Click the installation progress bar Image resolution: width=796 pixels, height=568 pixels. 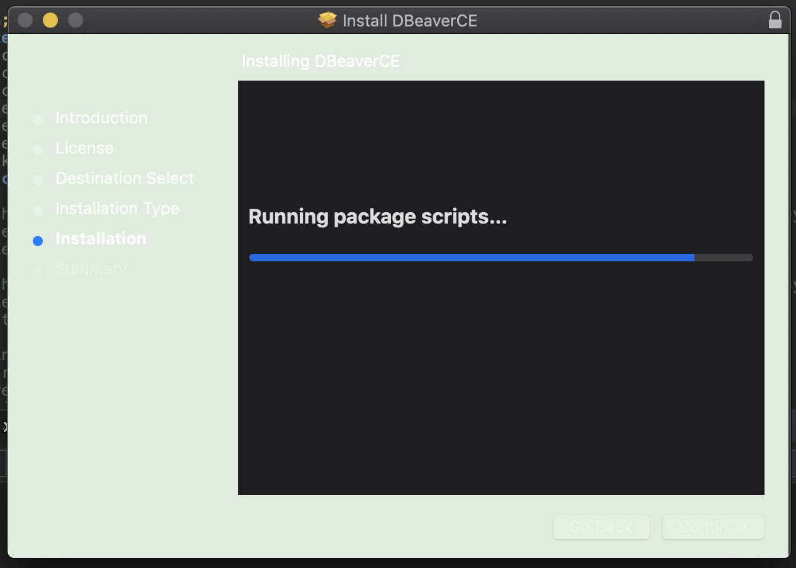(x=501, y=258)
